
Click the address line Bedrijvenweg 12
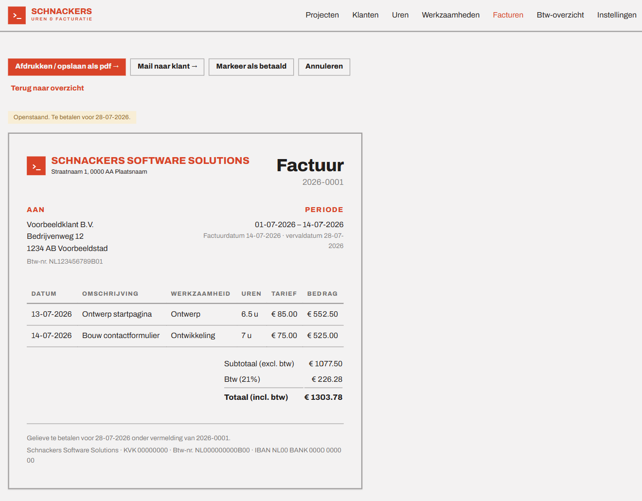(x=55, y=236)
